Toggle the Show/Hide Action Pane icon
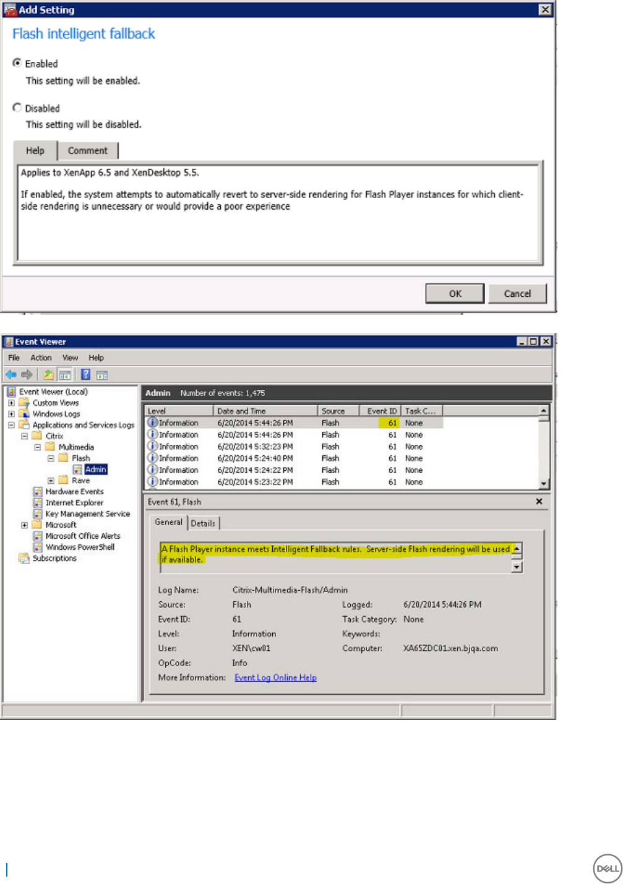Image resolution: width=623 pixels, height=884 pixels. pyautogui.click(x=102, y=374)
